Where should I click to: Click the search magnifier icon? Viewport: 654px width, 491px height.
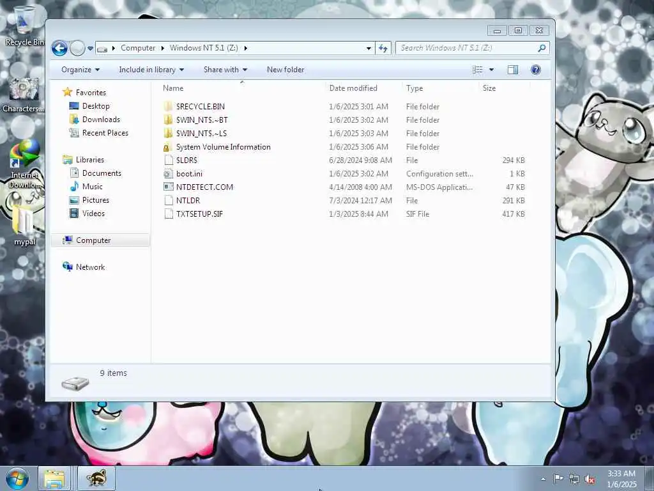542,48
